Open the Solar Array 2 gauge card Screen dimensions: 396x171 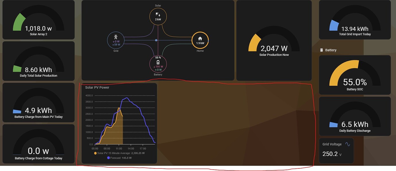pos(38,20)
